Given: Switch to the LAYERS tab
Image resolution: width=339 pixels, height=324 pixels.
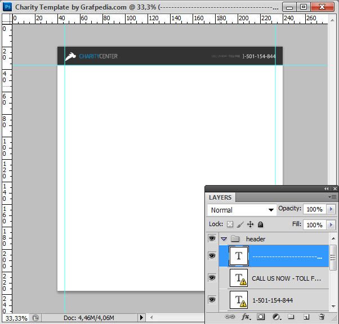Looking at the screenshot, I should (220, 197).
